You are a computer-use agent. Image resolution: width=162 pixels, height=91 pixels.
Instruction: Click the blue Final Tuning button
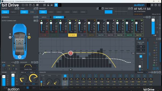click(109, 12)
